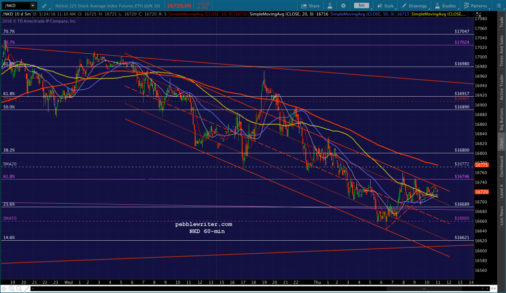Click the scrollbar left arrow
Viewport: 506px width, 293px height.
tap(33, 289)
